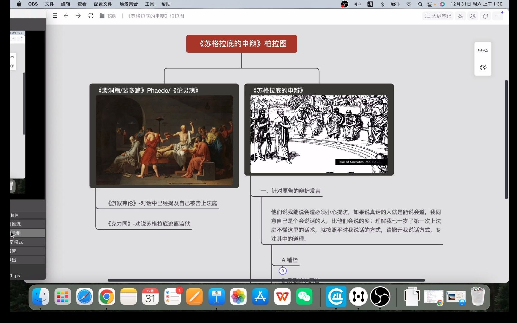Viewport: 517px width, 323px height.
Task: Open Pages from the Dock
Action: [x=194, y=296]
